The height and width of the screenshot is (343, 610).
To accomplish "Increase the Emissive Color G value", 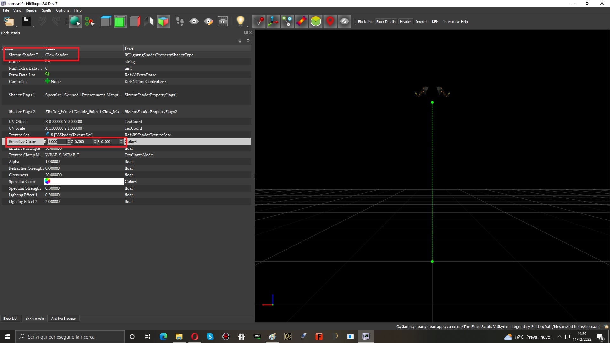I will coord(95,140).
